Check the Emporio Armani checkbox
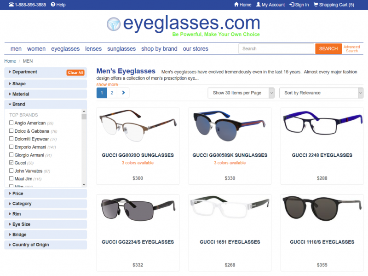 pos(11,147)
